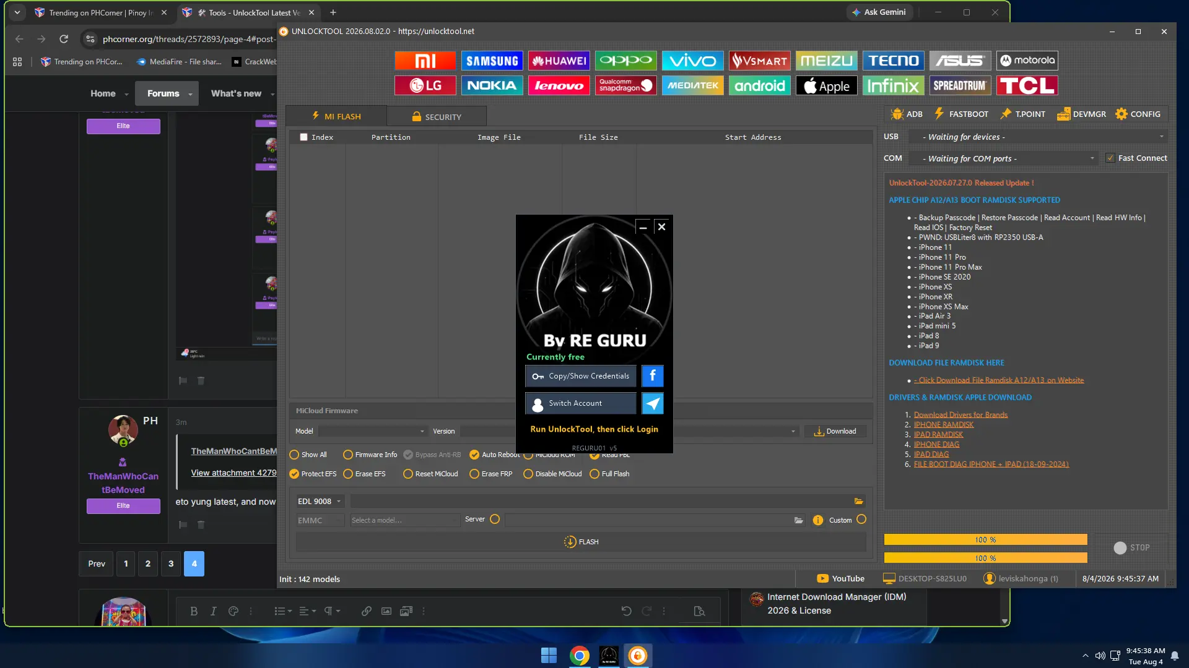
Task: Select the TCL brand logo
Action: [1027, 85]
